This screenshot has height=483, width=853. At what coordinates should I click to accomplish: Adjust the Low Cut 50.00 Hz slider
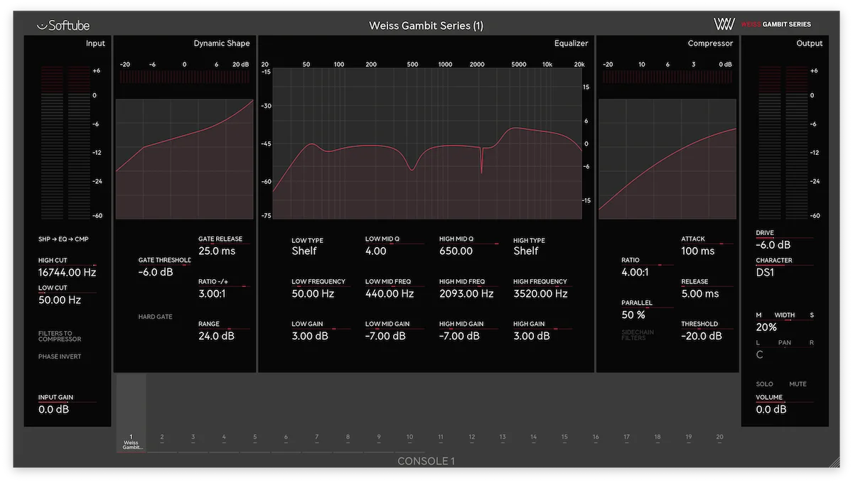[68, 295]
